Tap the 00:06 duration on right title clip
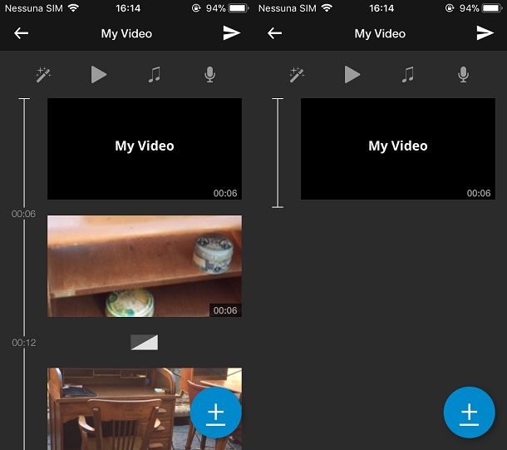 [x=479, y=193]
